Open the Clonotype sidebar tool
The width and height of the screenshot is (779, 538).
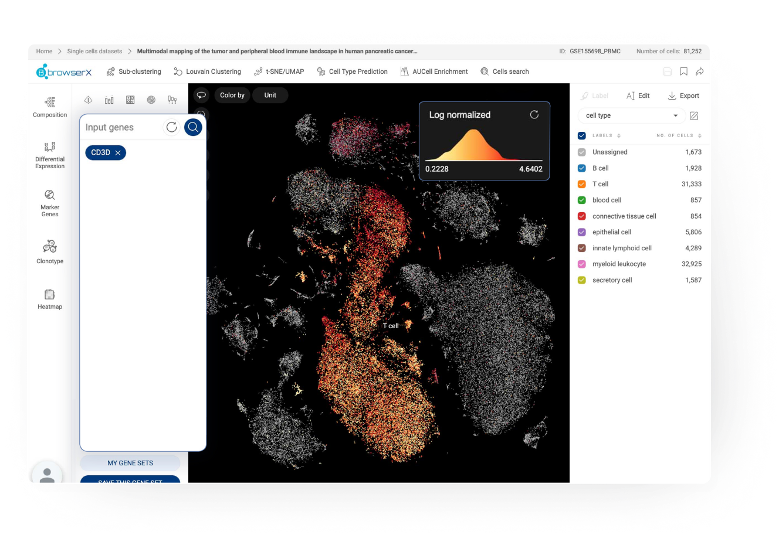pos(50,251)
